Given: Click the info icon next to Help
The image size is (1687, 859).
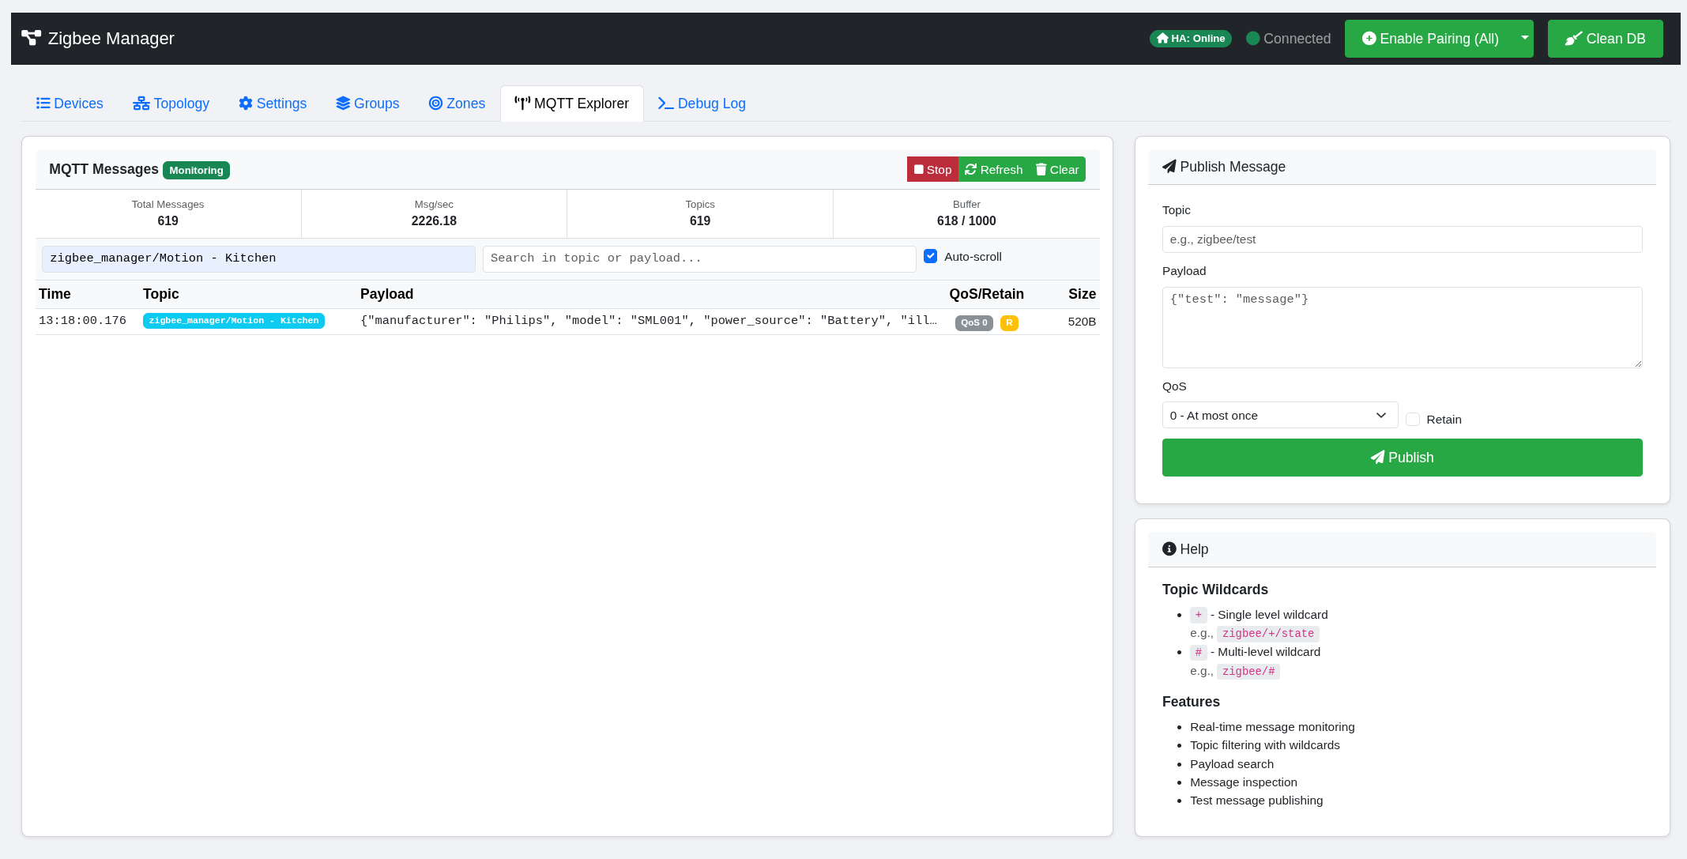Looking at the screenshot, I should point(1169,549).
